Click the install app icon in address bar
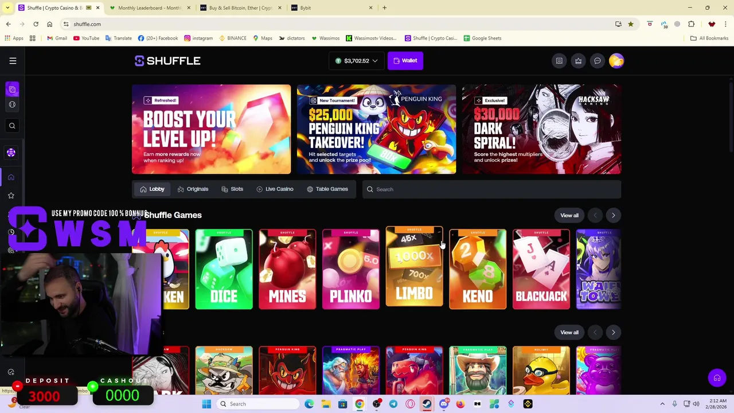 618,24
